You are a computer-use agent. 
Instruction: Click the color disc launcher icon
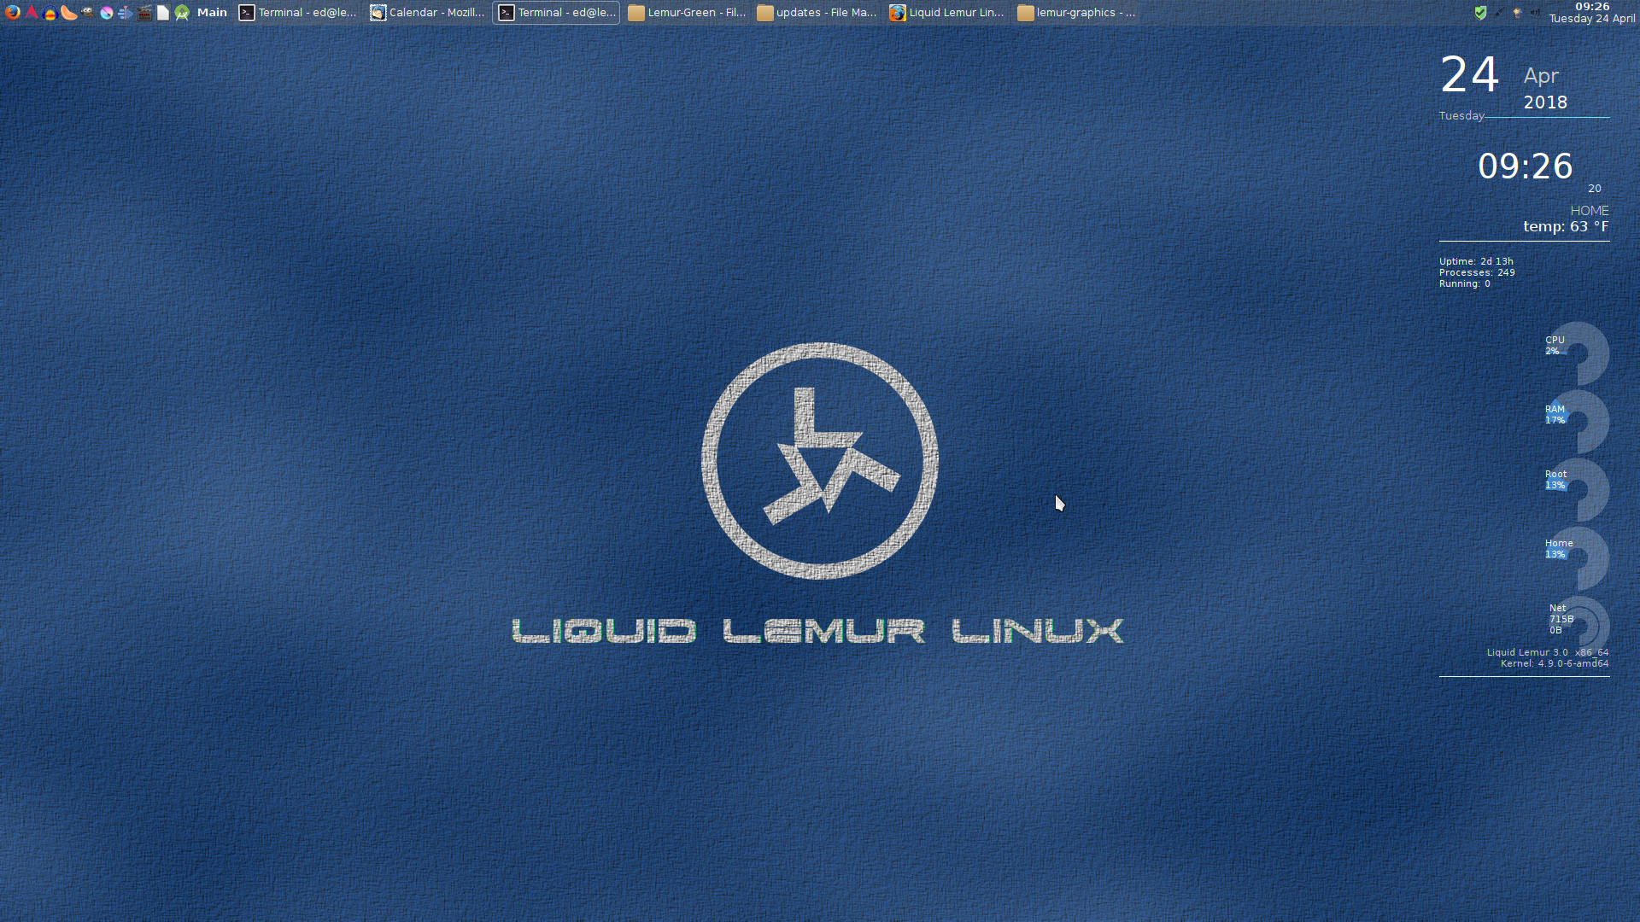click(x=107, y=13)
